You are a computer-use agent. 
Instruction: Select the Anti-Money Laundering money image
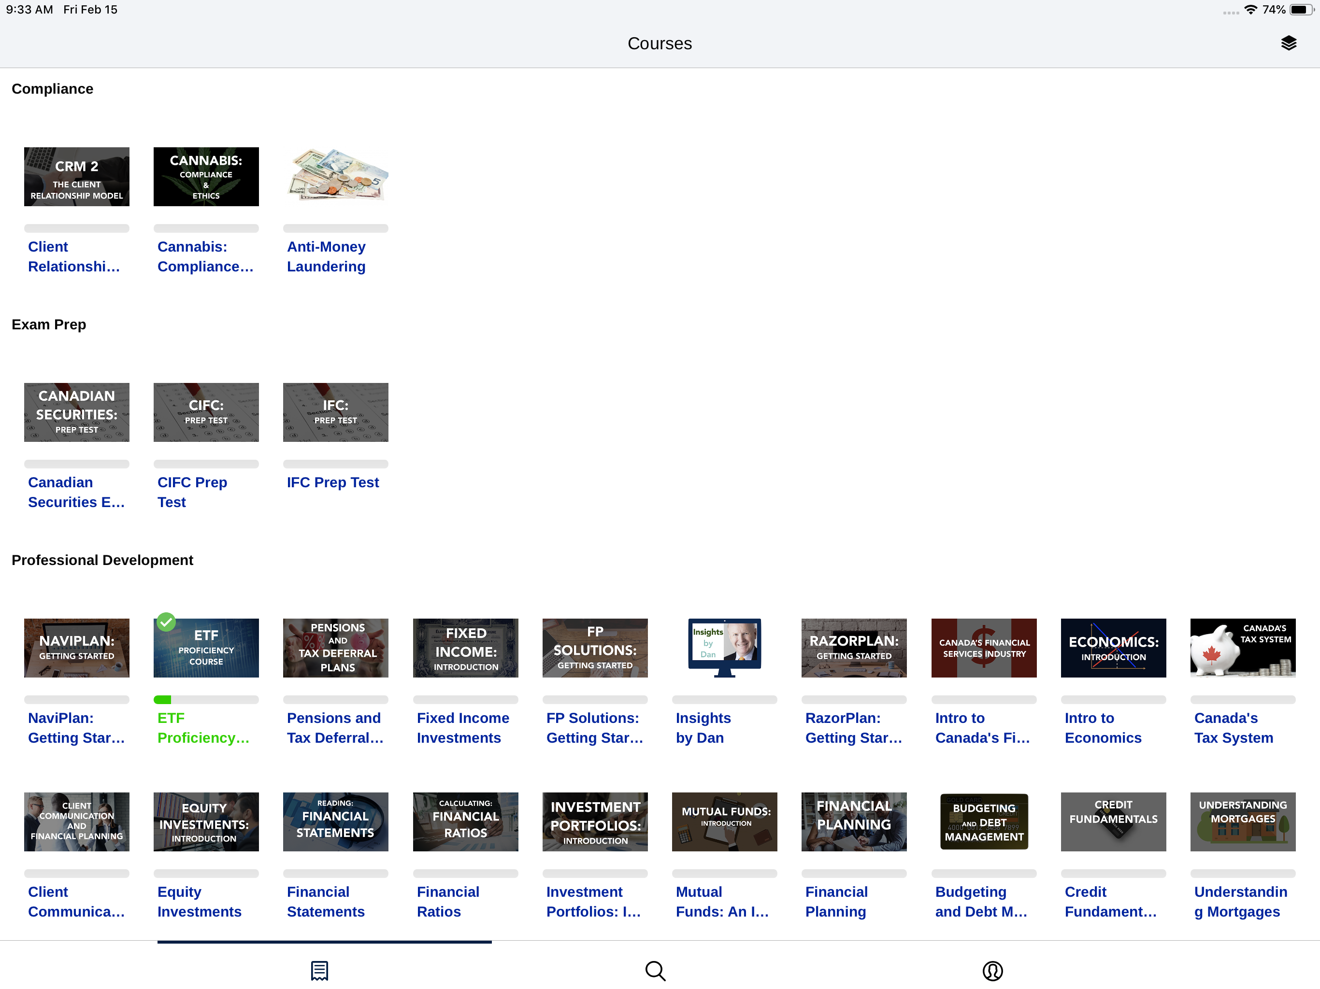click(x=335, y=177)
